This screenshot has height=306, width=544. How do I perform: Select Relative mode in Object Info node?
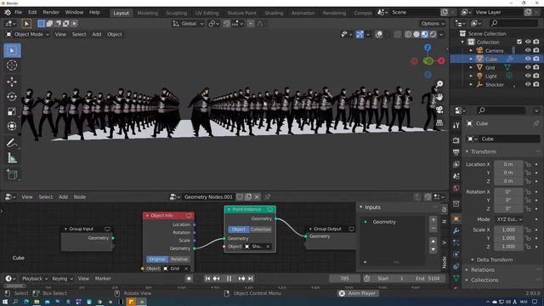coord(179,259)
